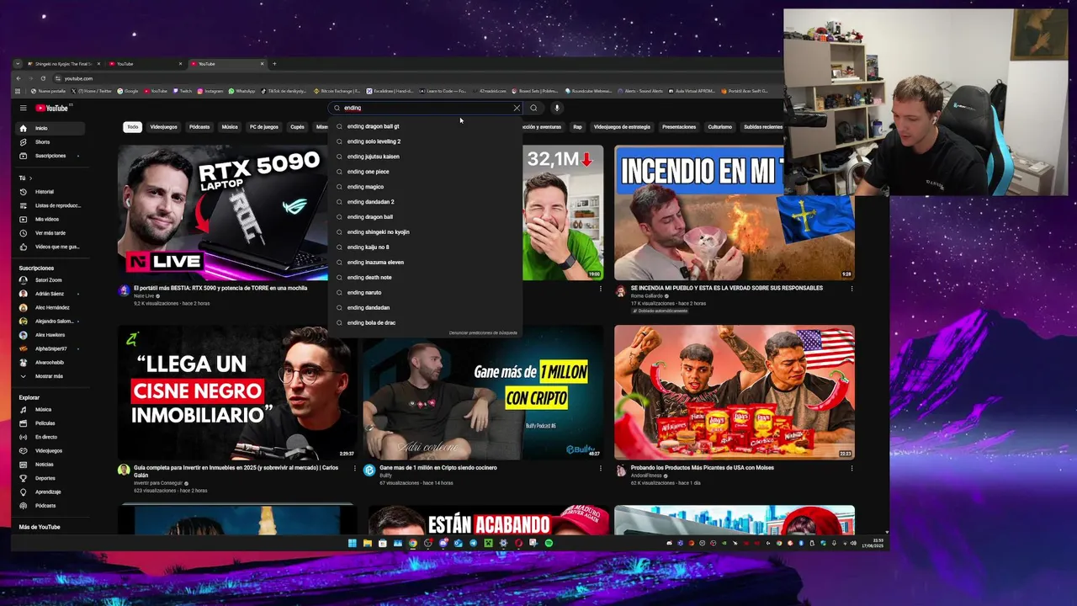
Task: Open Música under Explorar
Action: [50, 410]
